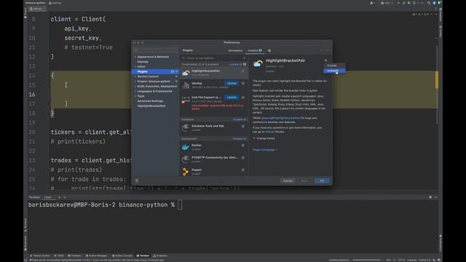Add a new terminal session tab

point(59,197)
